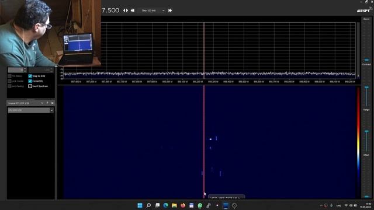Click the bright signal spot in waterfall
The width and height of the screenshot is (374, 210).
coord(210,139)
